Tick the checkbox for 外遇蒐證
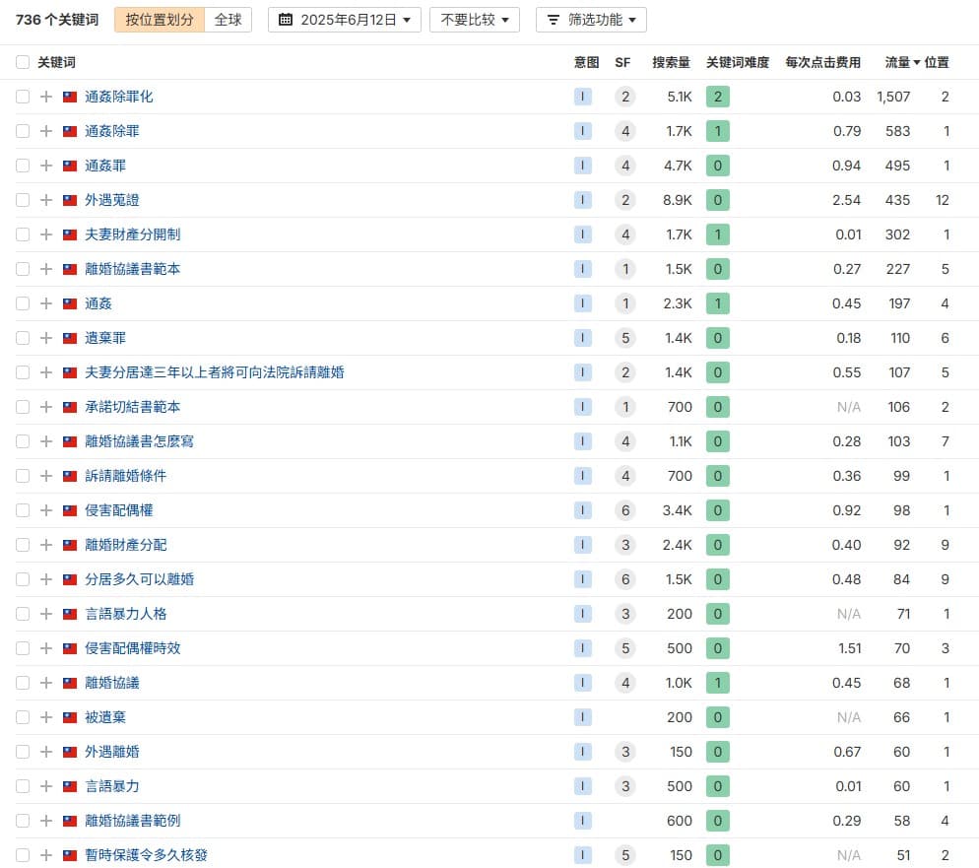This screenshot has height=868, width=979. [x=23, y=200]
